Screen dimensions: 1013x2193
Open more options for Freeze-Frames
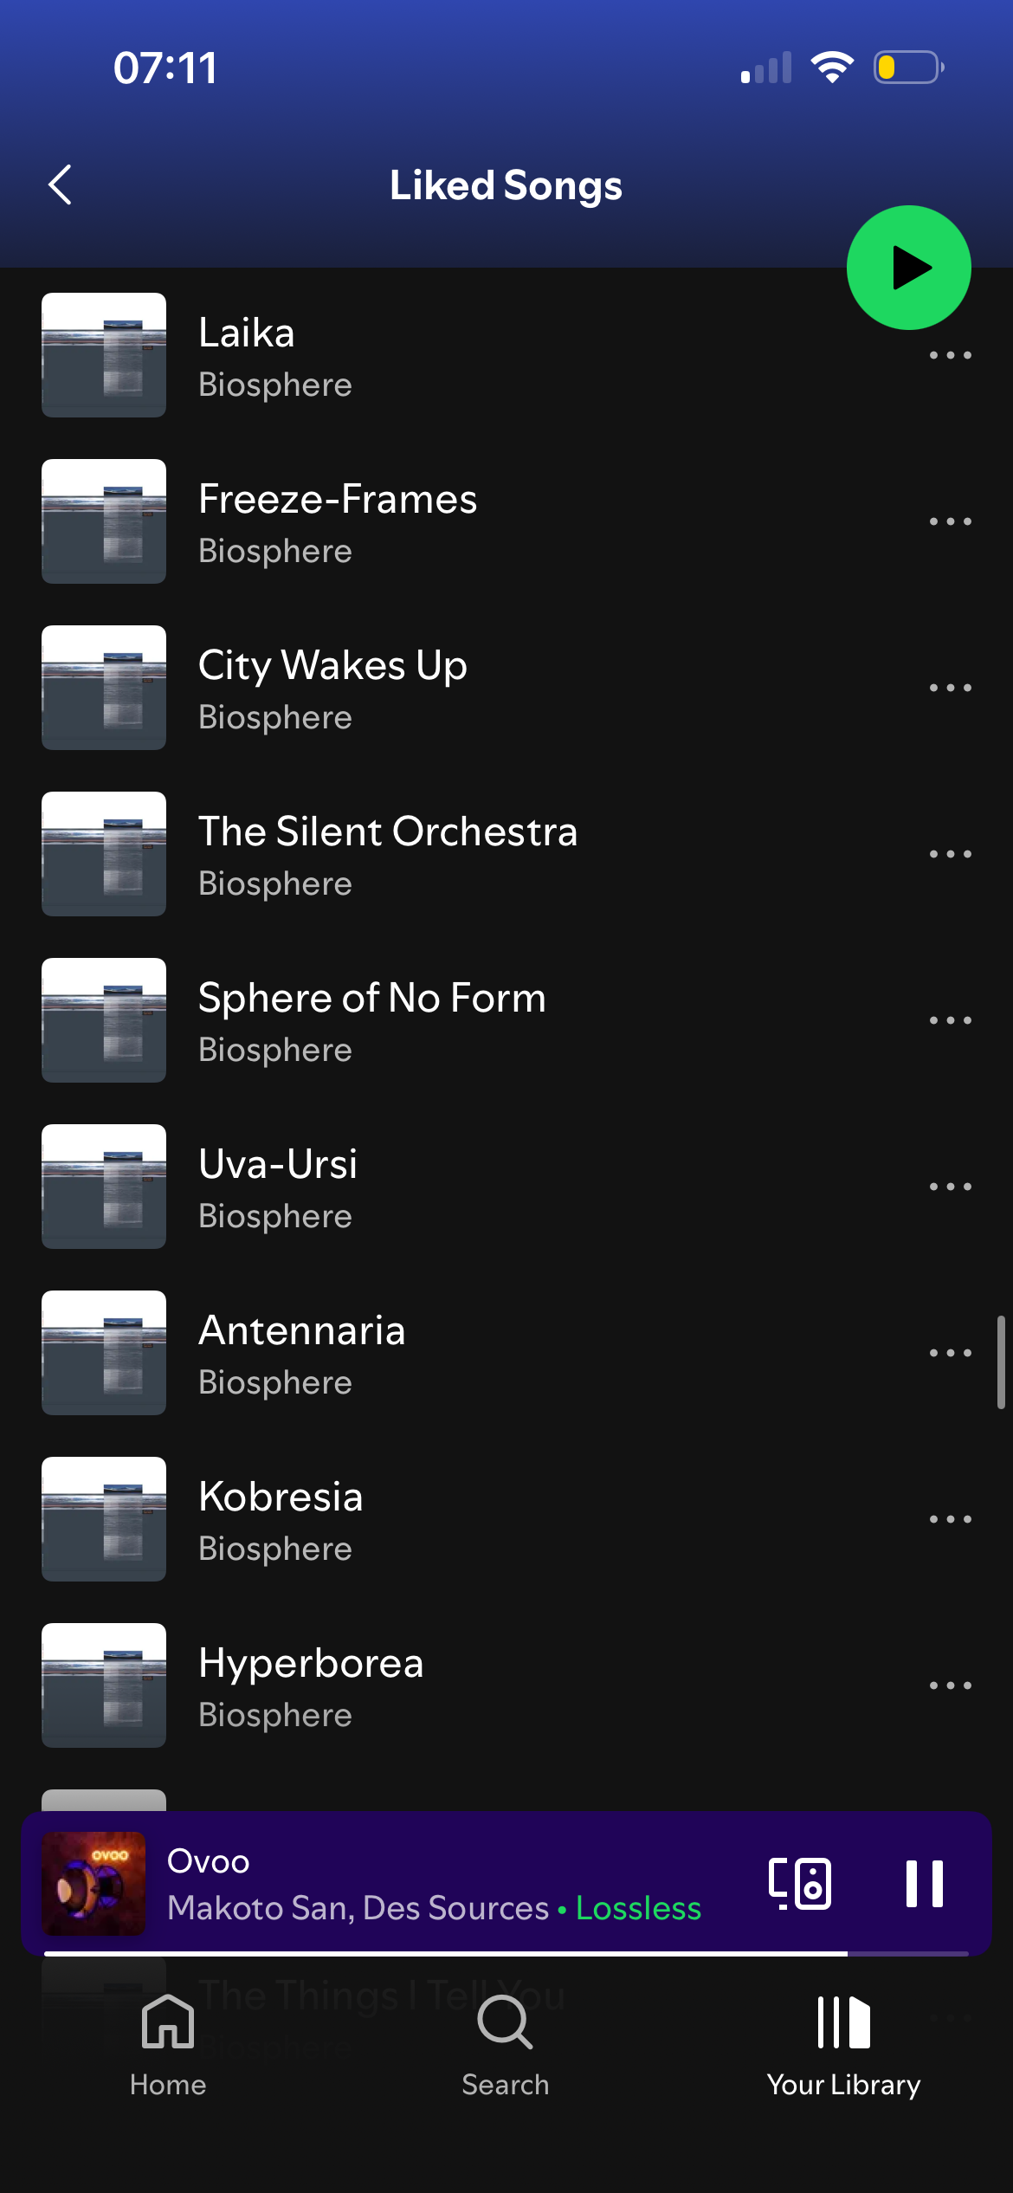[950, 521]
